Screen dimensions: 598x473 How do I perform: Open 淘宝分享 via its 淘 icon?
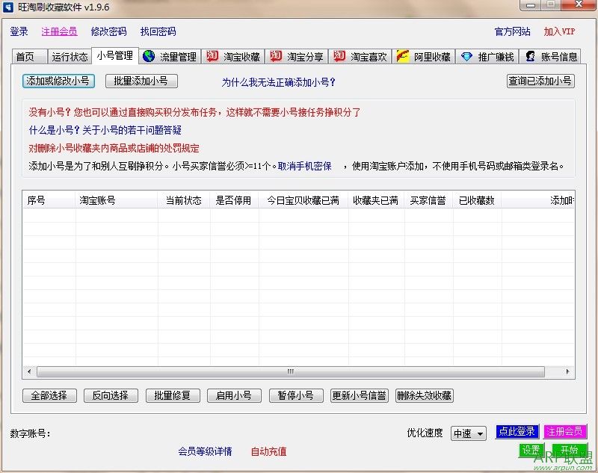(274, 55)
